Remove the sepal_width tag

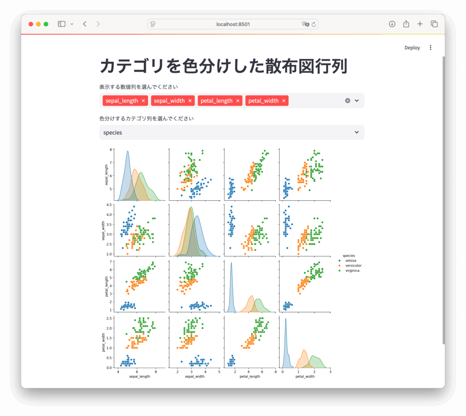(190, 101)
